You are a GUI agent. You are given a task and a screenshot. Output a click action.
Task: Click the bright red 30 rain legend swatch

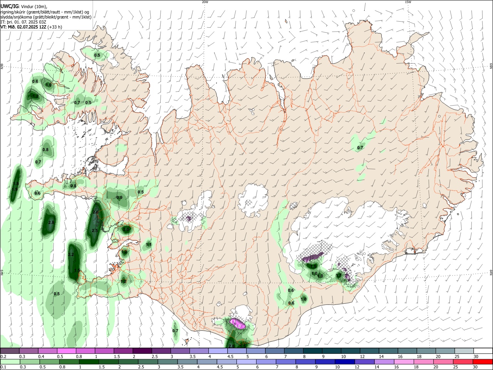click(482, 362)
